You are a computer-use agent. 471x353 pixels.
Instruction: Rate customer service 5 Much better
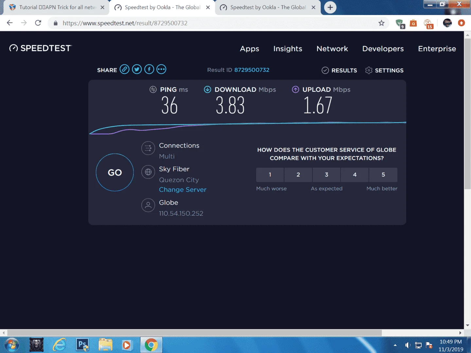383,175
